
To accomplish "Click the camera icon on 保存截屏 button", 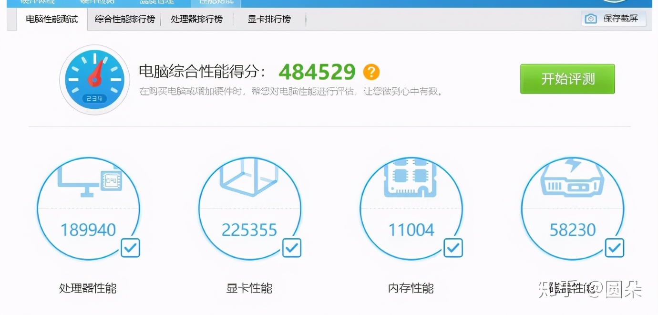I will point(590,19).
